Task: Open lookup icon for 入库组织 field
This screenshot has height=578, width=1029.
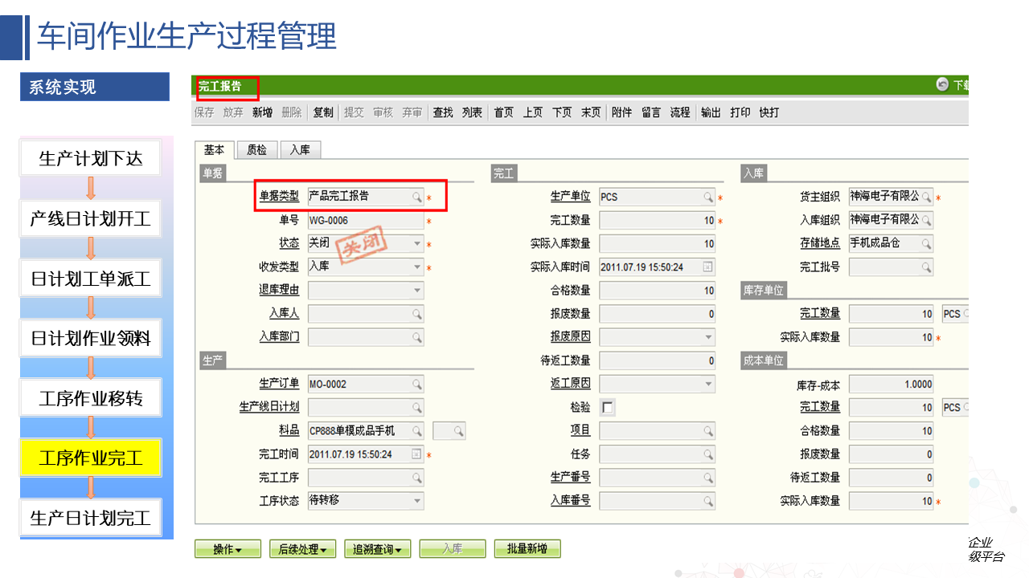Action: [x=926, y=220]
